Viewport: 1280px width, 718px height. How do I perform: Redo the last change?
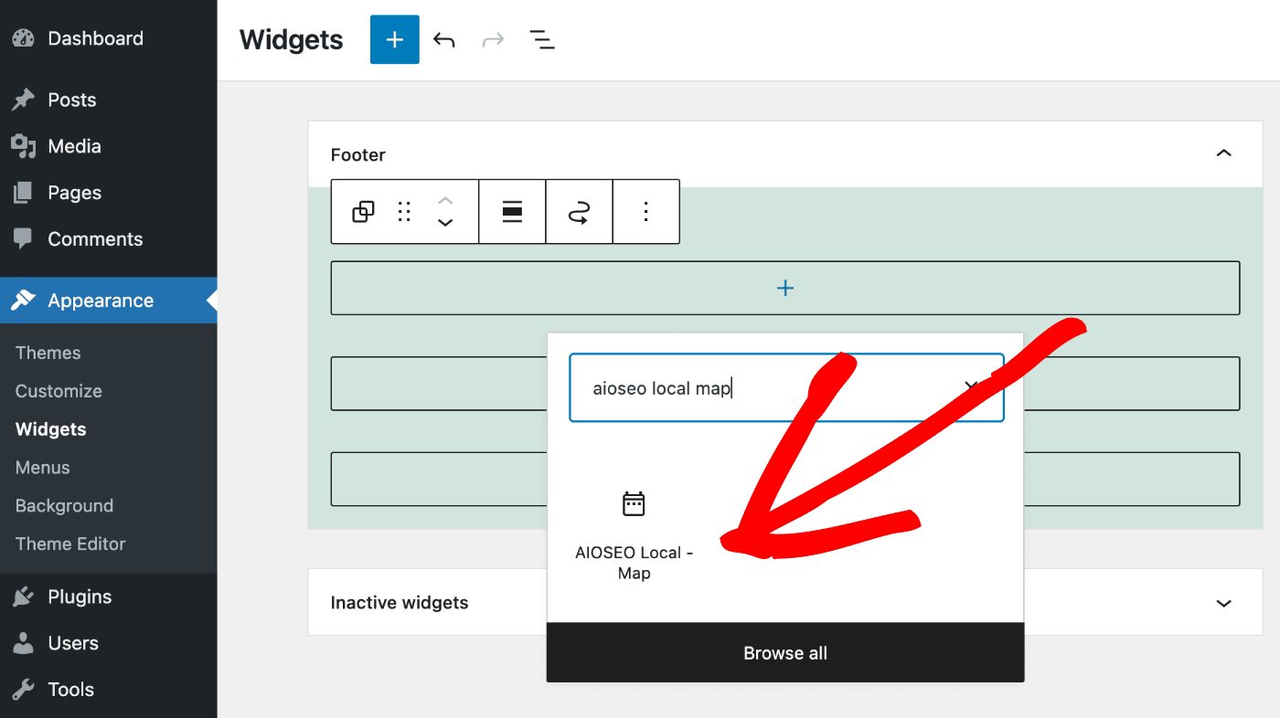click(x=493, y=39)
